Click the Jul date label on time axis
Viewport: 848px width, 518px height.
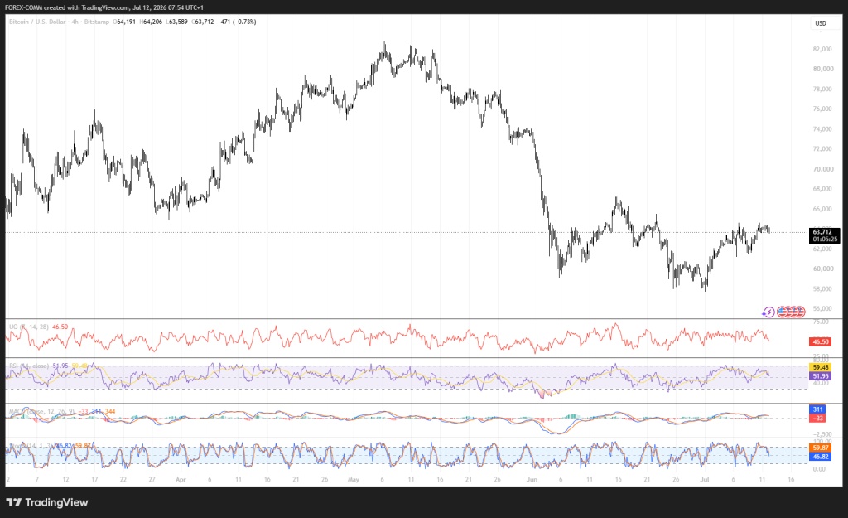pos(704,480)
